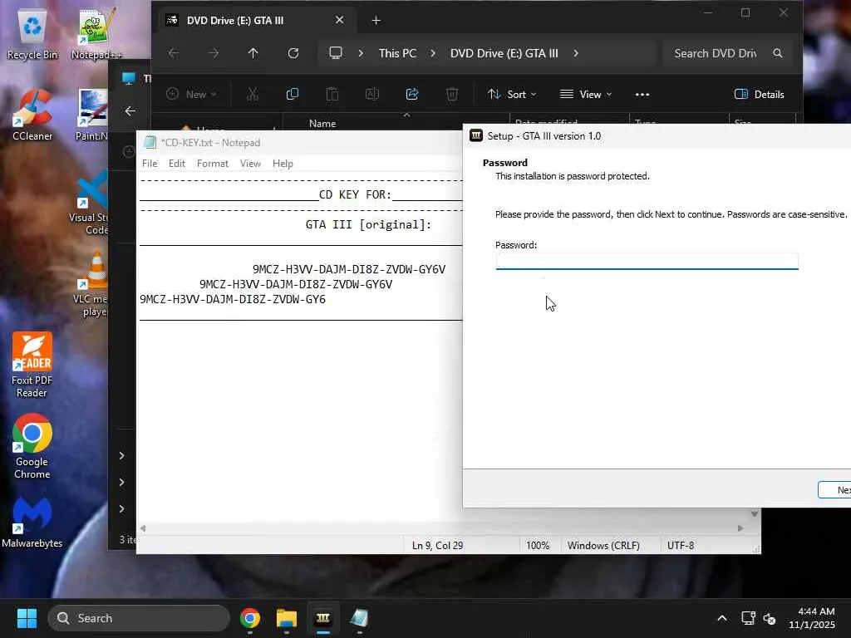This screenshot has width=851, height=638.
Task: Select the DVD Drive (E:) GTA III tab
Action: (255, 21)
